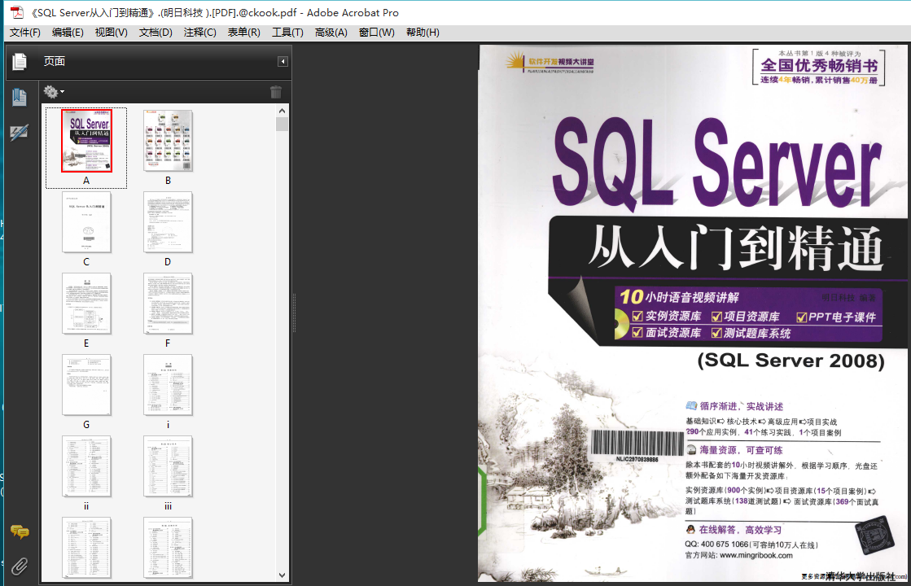Click the trash icon to delete pages
This screenshot has height=586, width=911.
(x=276, y=92)
